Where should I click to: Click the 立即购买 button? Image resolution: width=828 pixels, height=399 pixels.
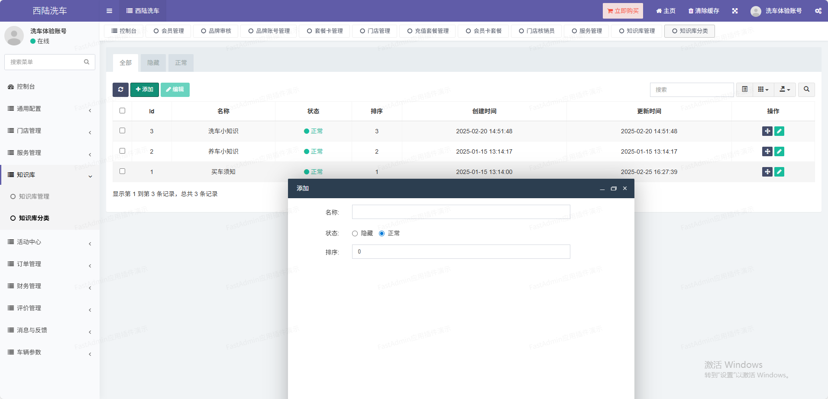point(623,11)
